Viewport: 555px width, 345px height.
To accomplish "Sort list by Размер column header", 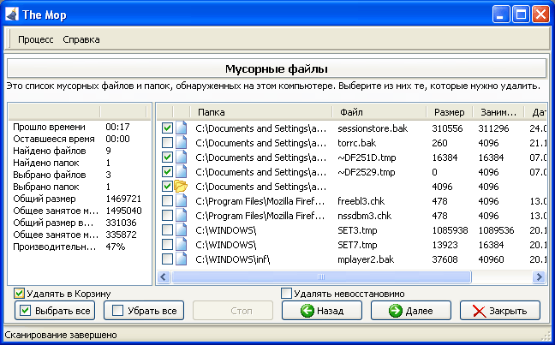I will pyautogui.click(x=450, y=112).
